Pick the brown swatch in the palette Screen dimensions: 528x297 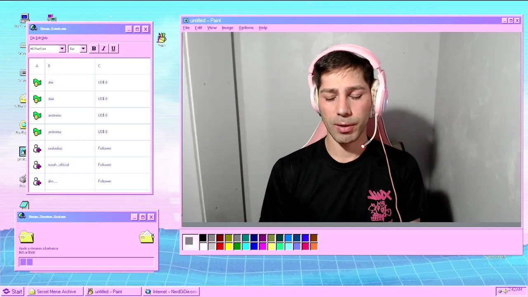pyautogui.click(x=314, y=238)
